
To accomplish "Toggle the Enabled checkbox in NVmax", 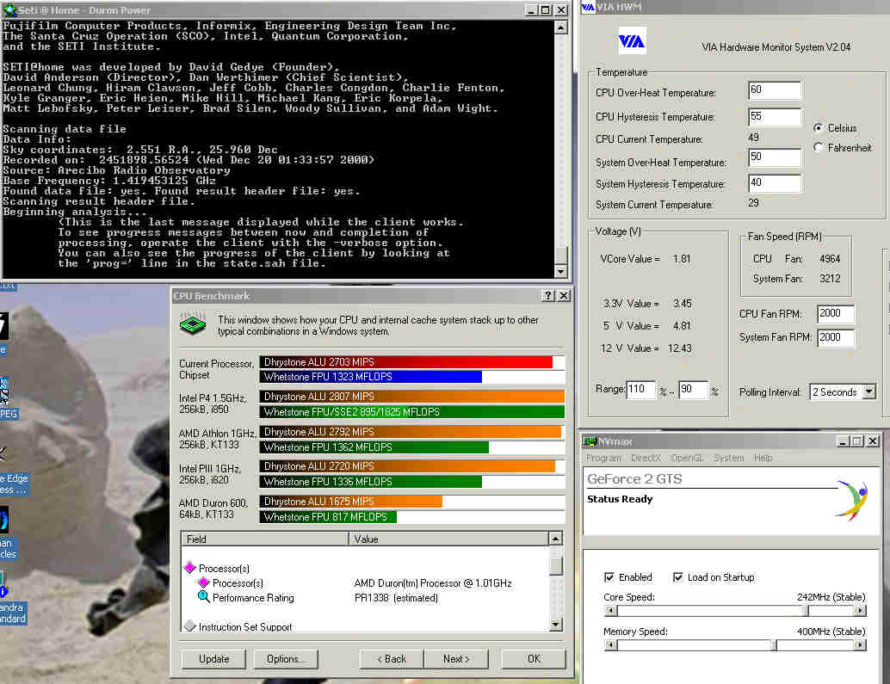I will pyautogui.click(x=609, y=577).
